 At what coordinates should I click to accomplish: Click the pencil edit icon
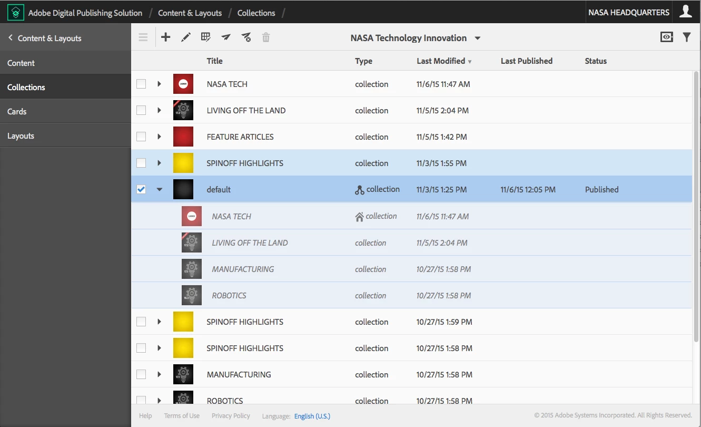pyautogui.click(x=186, y=37)
